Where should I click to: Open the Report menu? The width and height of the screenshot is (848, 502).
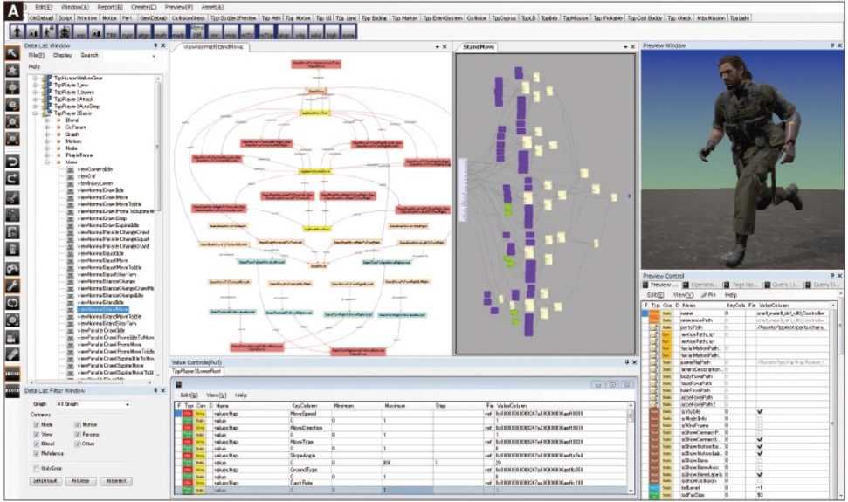click(110, 7)
